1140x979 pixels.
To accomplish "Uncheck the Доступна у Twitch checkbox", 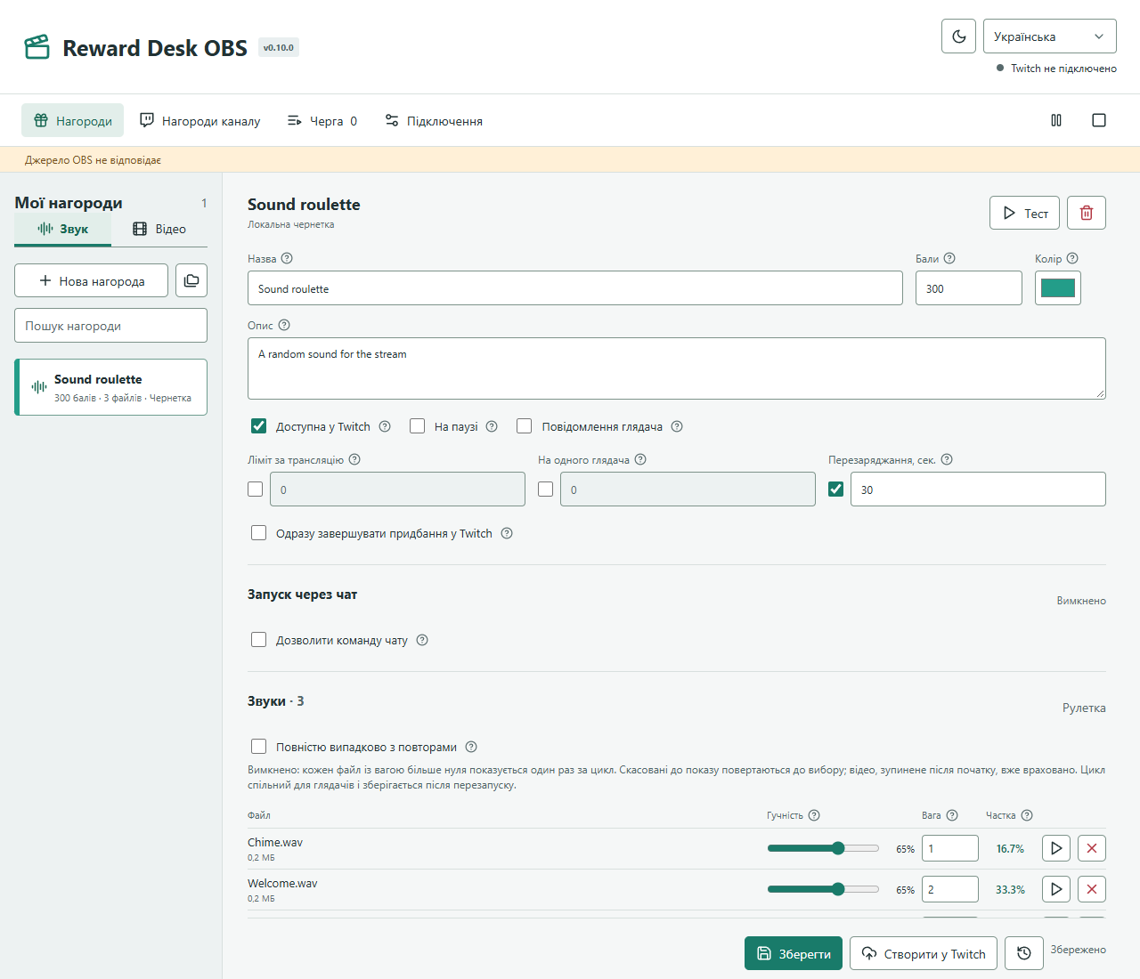I will tap(259, 426).
